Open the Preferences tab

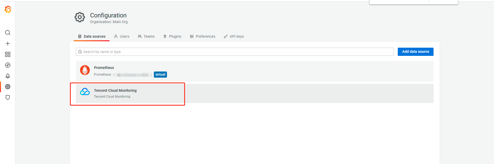[202, 36]
